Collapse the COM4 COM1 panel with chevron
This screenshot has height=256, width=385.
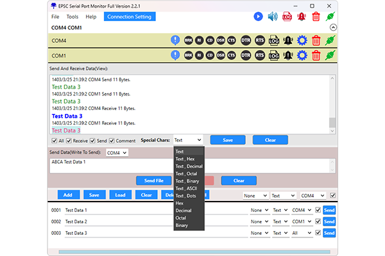(x=332, y=28)
